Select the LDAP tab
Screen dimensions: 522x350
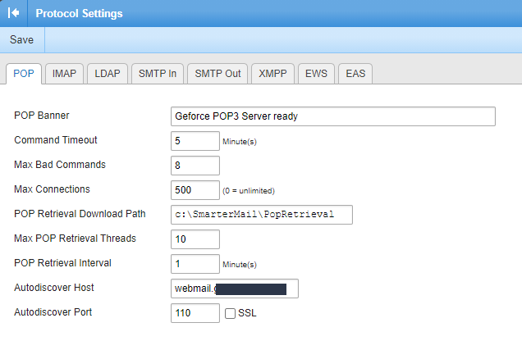tap(107, 73)
